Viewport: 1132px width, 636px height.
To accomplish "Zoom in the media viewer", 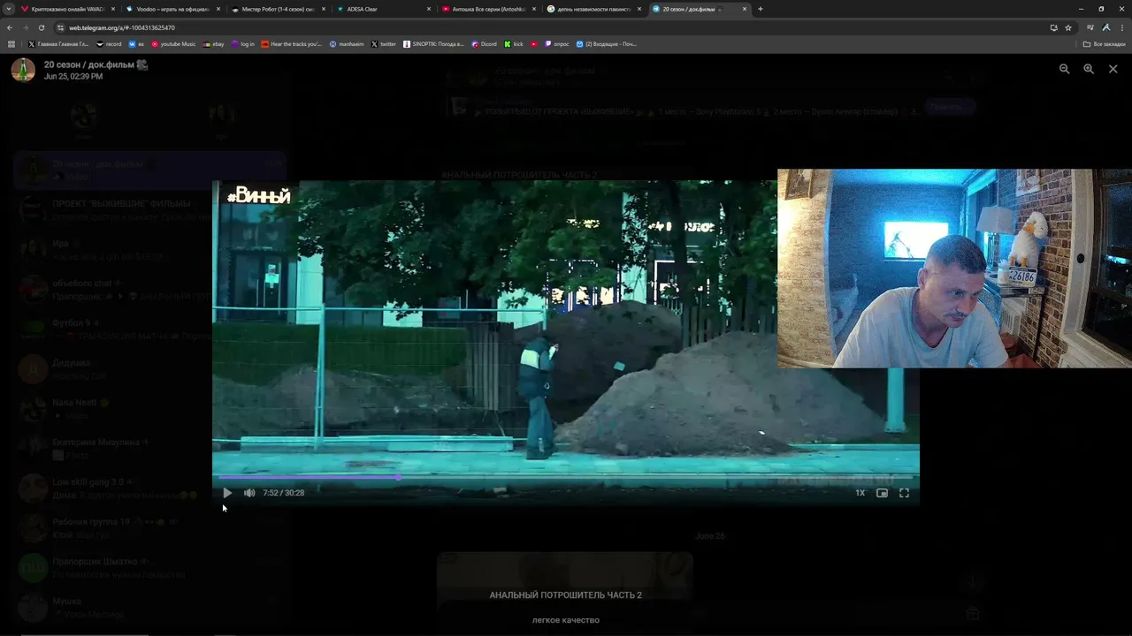I will [1089, 69].
